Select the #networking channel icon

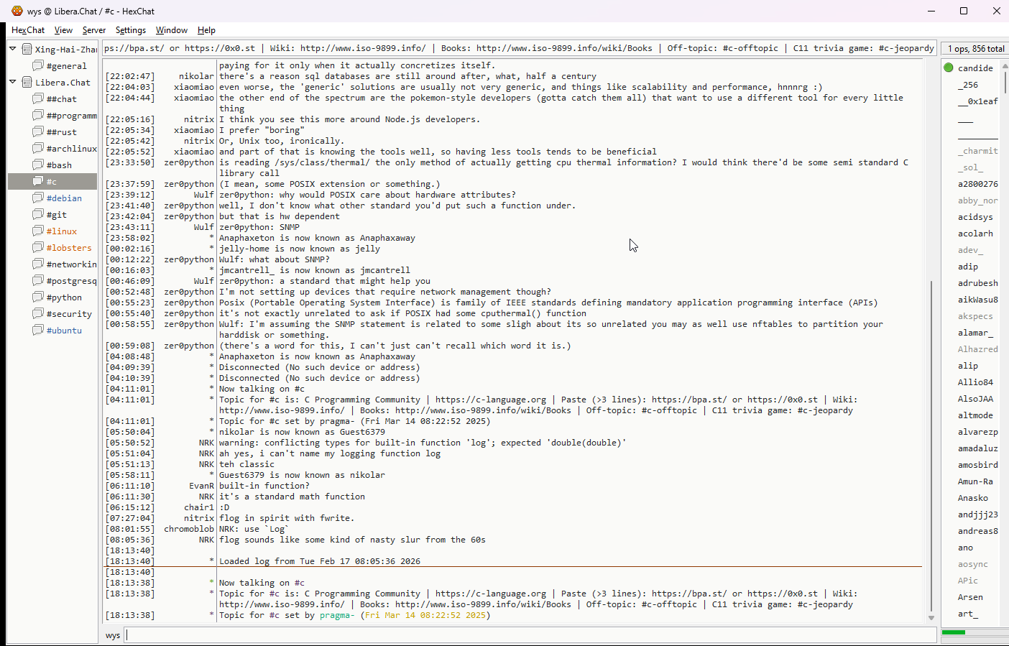38,264
